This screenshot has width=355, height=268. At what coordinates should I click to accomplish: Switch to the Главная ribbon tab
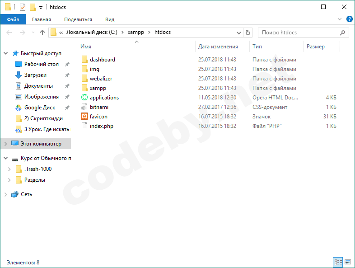pos(42,19)
